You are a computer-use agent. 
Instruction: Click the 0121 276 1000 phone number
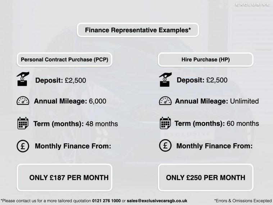pos(106,201)
